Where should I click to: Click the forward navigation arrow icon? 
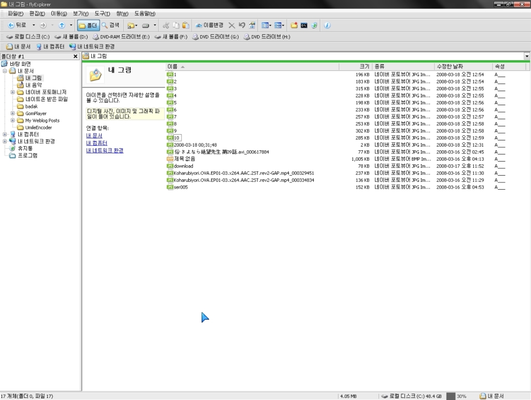[43, 25]
